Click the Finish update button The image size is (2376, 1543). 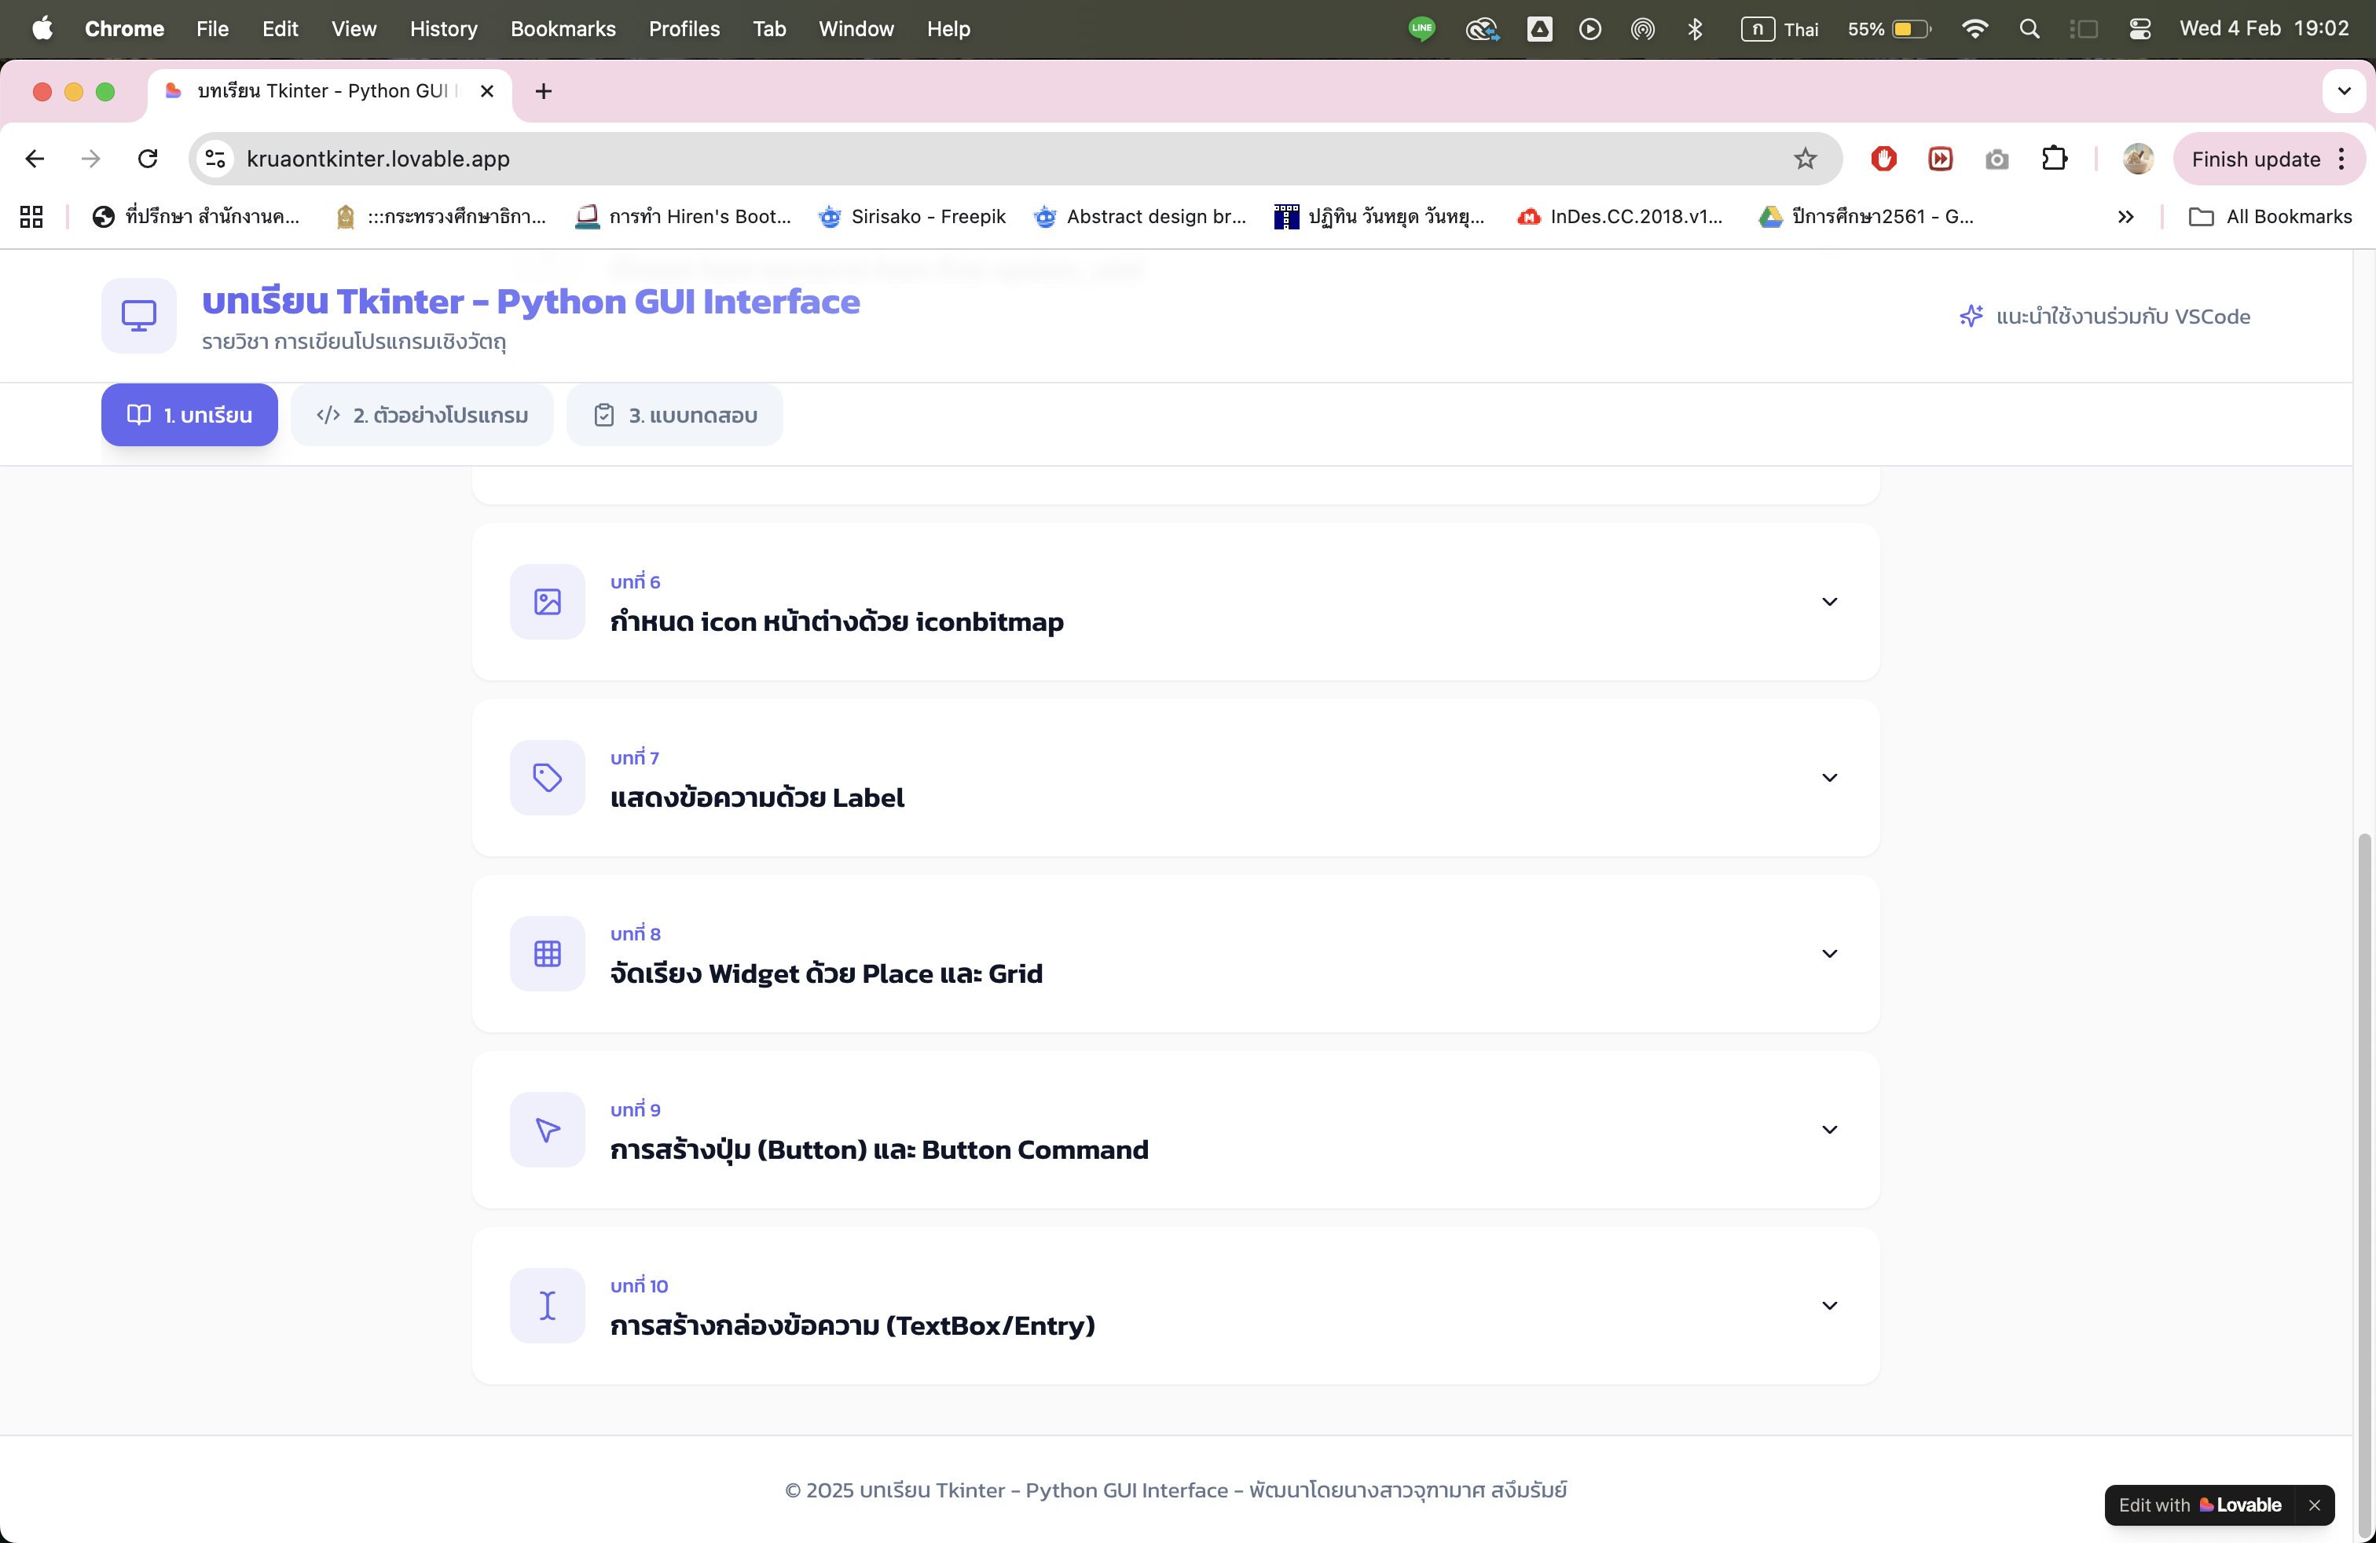2255,159
